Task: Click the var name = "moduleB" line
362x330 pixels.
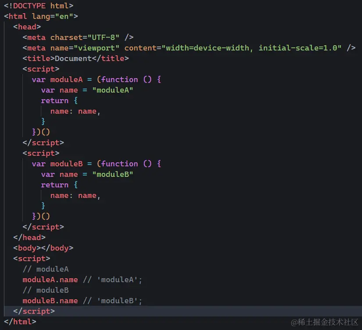Action: [87, 174]
